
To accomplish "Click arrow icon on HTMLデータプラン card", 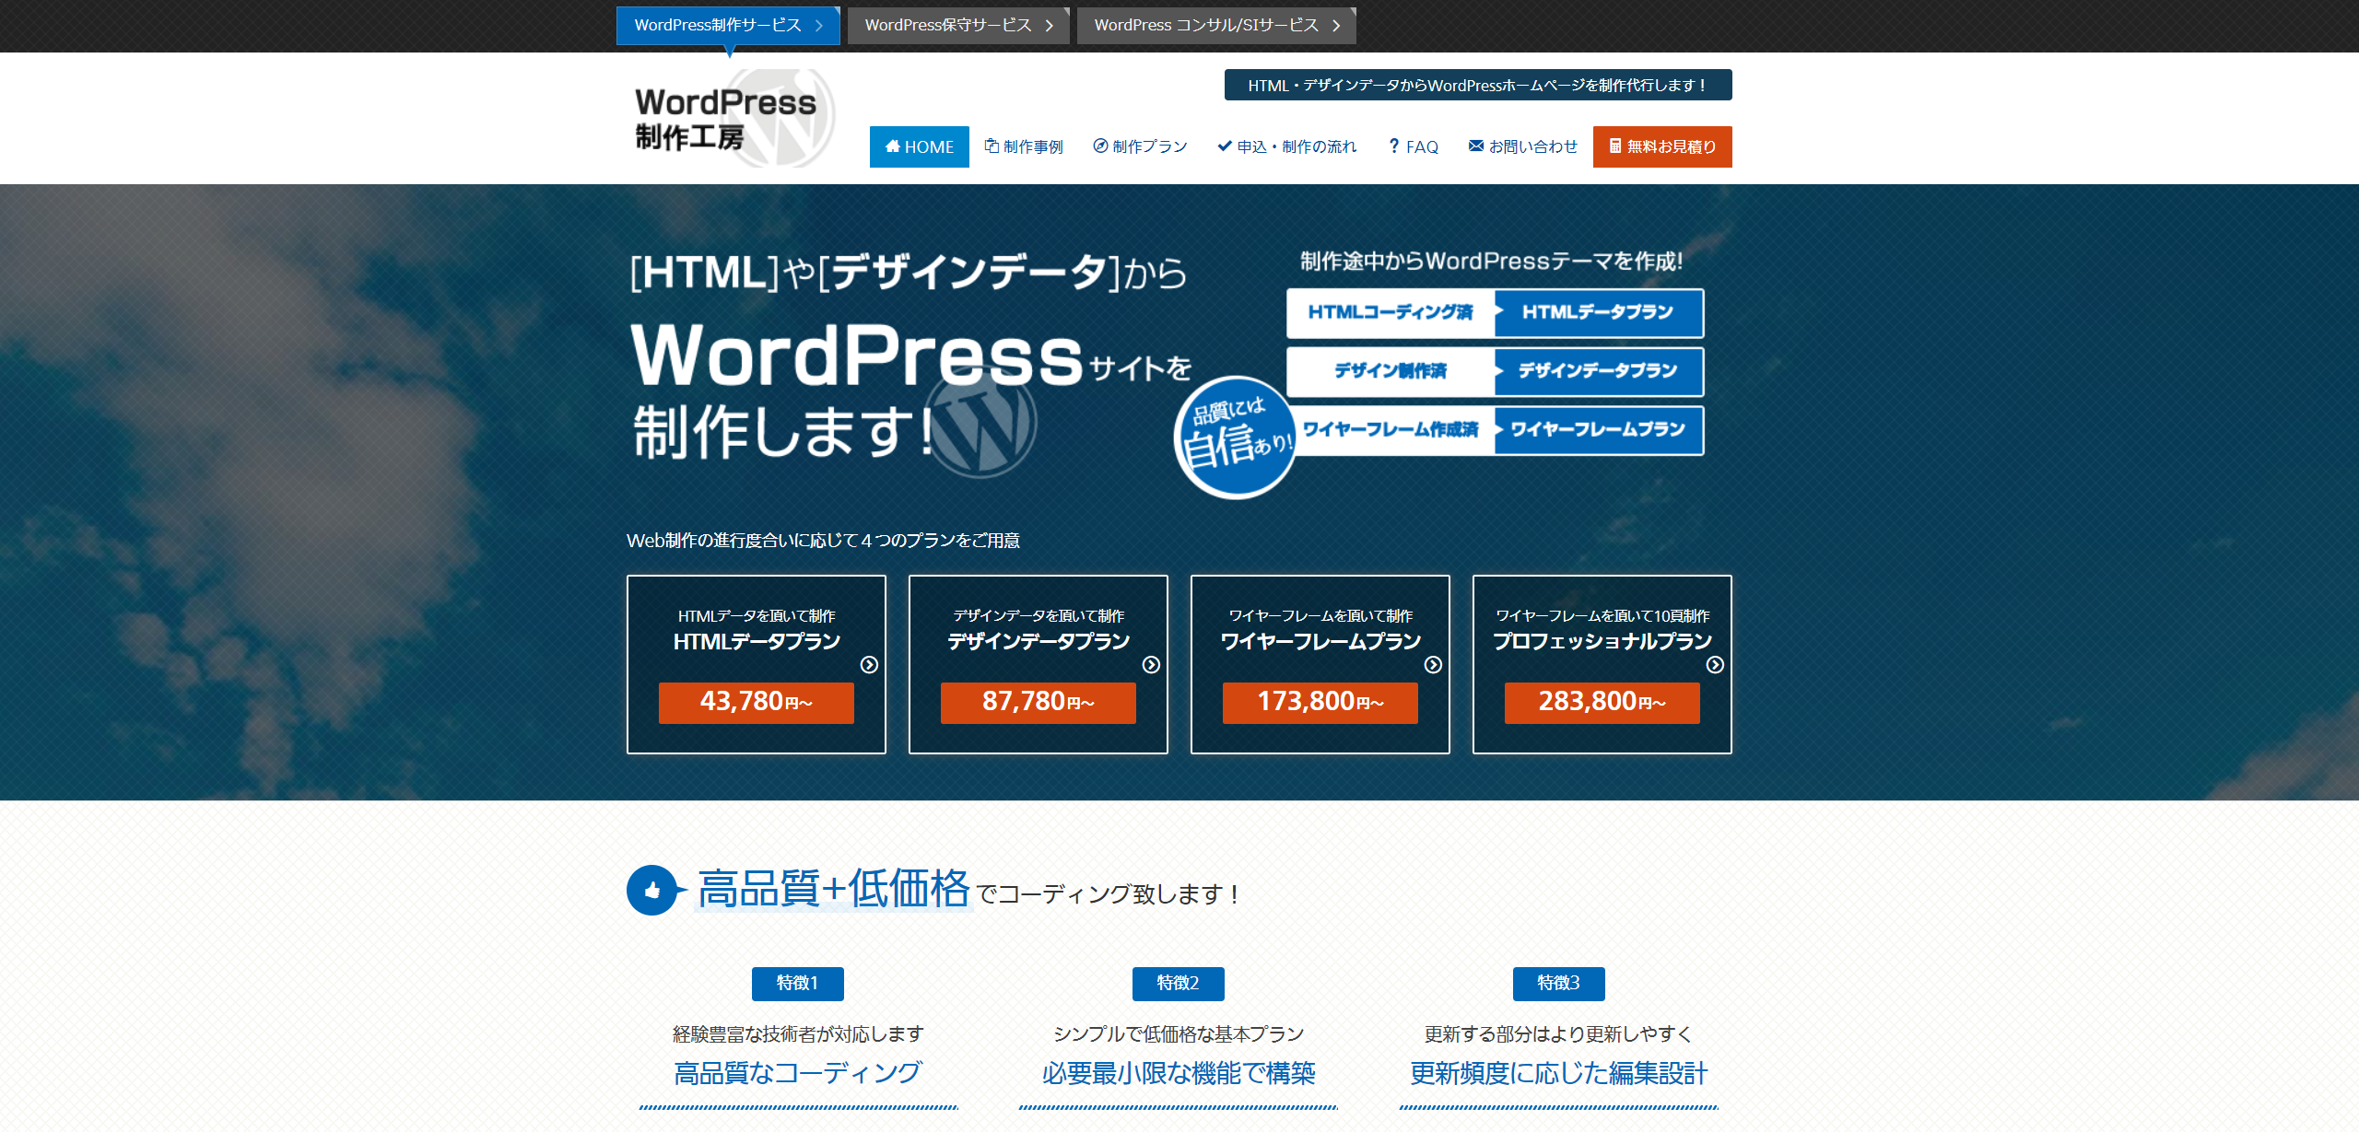I will [x=869, y=665].
